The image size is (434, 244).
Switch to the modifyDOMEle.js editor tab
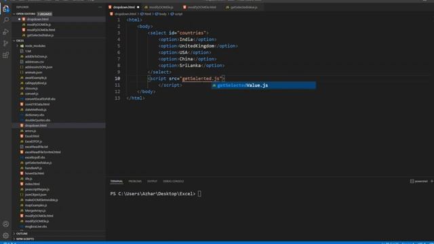(x=161, y=7)
